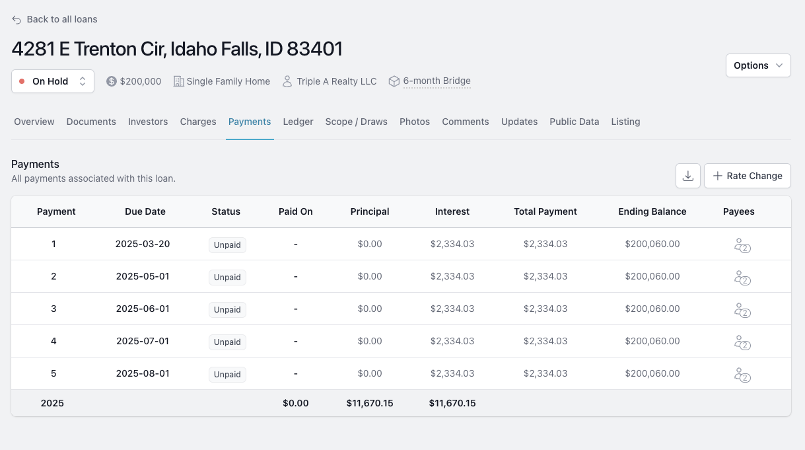Click the download payments icon button
This screenshot has height=450, width=805.
(x=687, y=176)
